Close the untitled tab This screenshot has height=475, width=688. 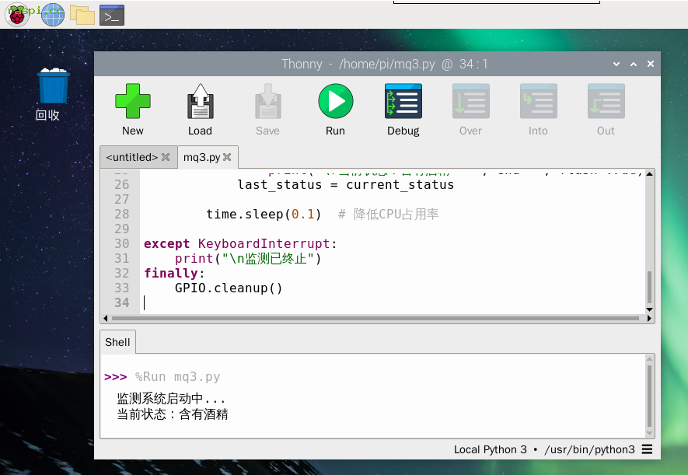166,157
